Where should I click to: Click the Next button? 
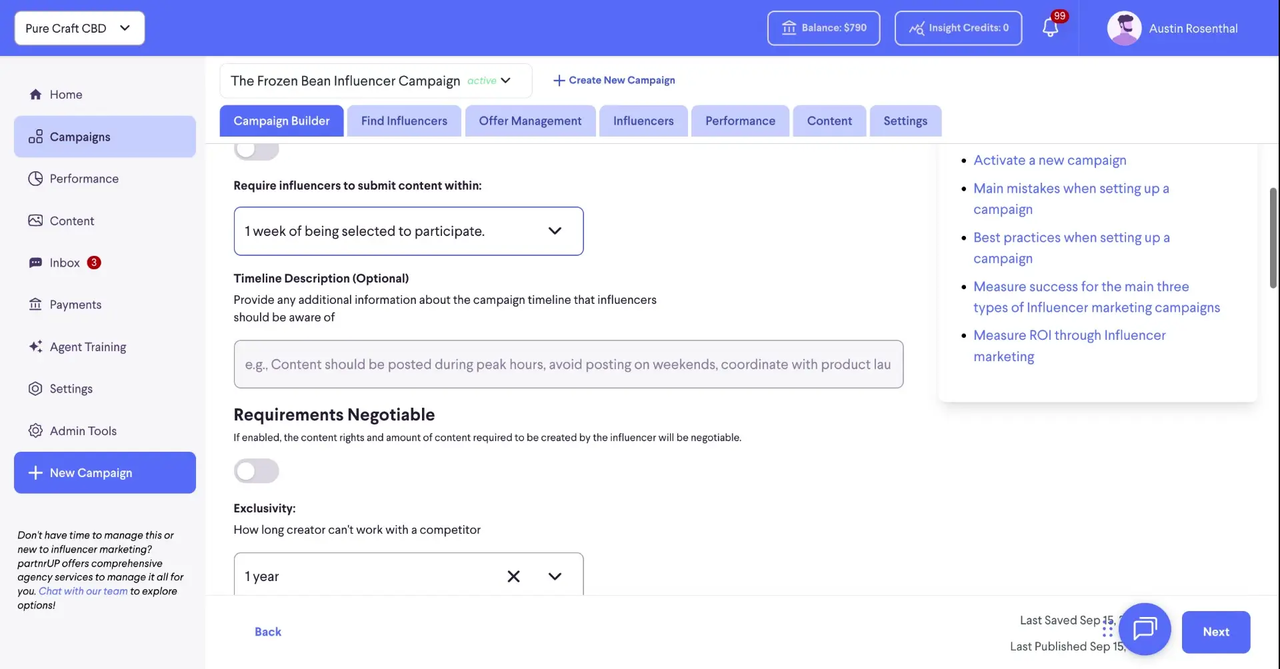pyautogui.click(x=1215, y=632)
